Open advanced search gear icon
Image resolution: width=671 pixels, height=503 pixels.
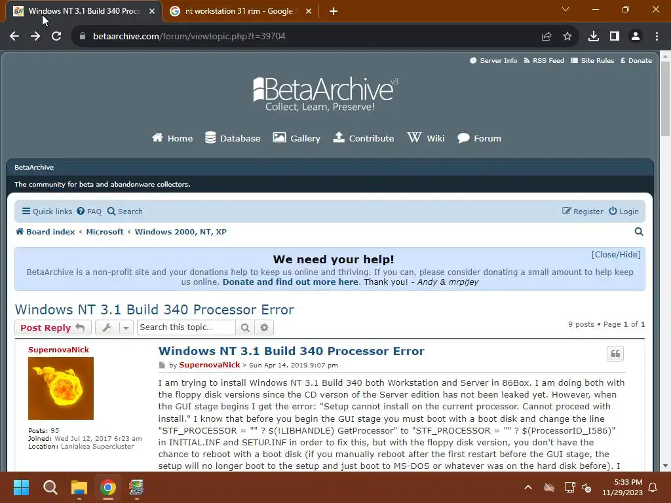264,327
